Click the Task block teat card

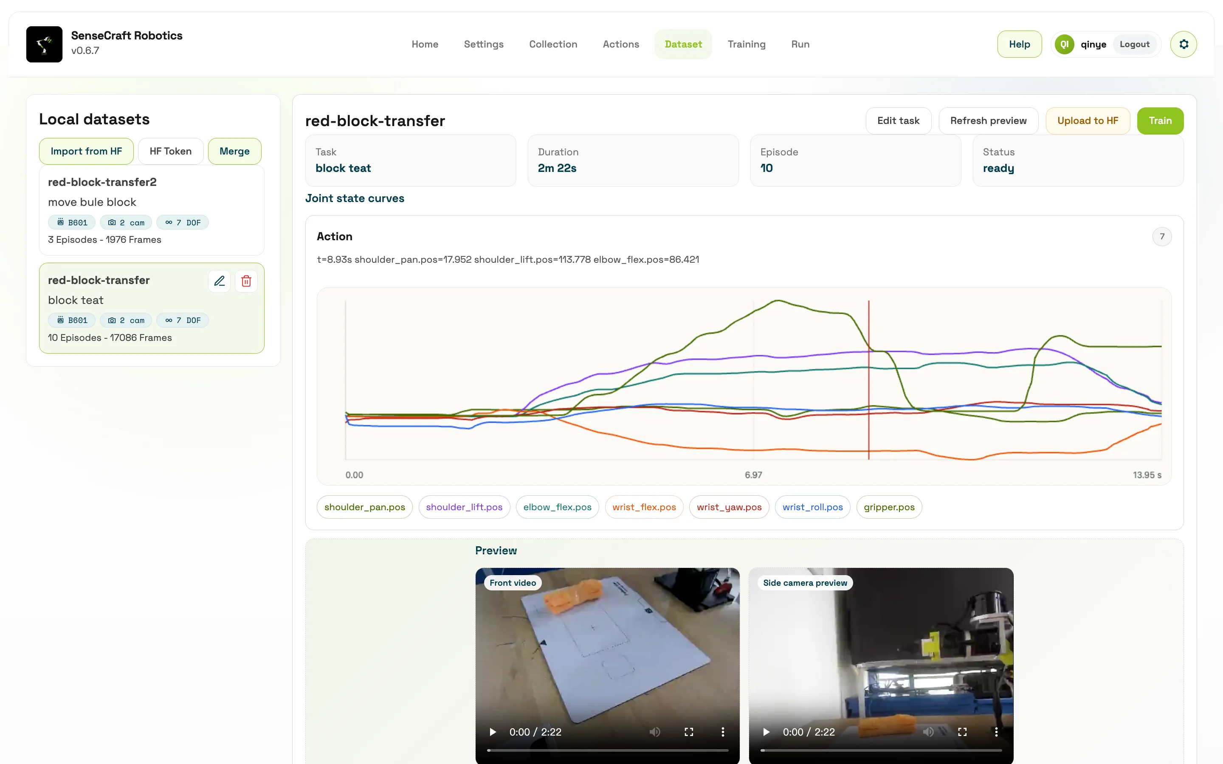pos(410,161)
